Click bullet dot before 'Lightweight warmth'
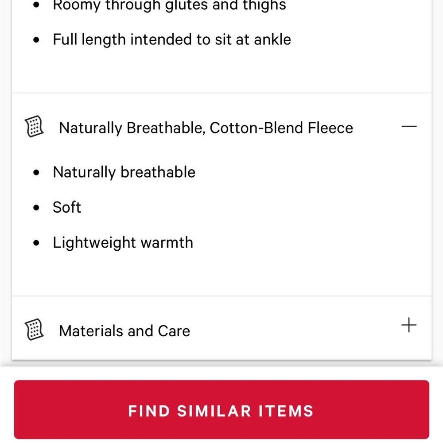 tap(36, 243)
